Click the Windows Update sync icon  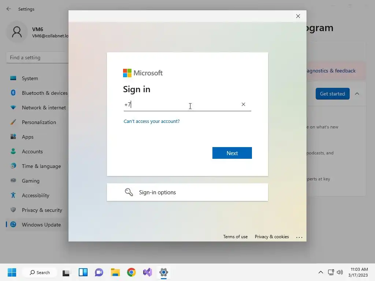[13, 224]
